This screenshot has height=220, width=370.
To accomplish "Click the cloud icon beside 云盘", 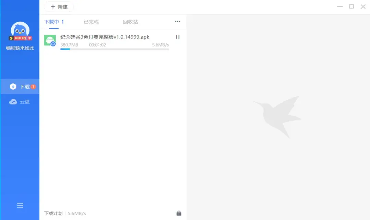I will [x=13, y=102].
